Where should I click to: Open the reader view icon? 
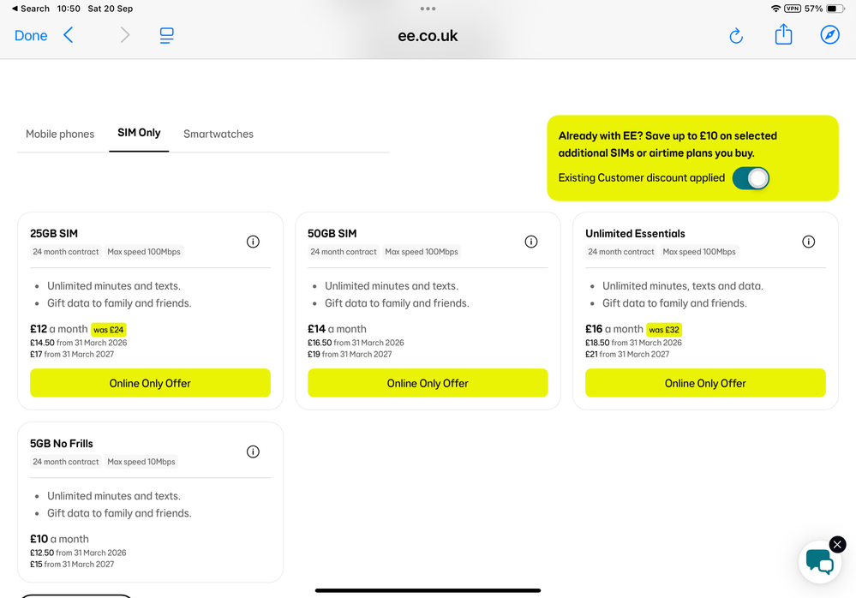[166, 35]
